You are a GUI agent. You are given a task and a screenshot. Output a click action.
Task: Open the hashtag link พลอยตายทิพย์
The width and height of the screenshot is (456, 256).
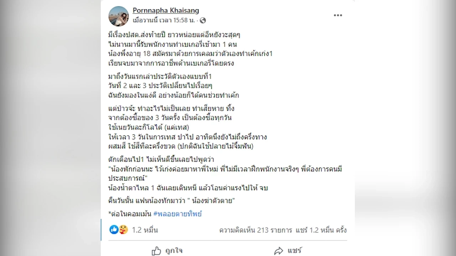pyautogui.click(x=178, y=214)
